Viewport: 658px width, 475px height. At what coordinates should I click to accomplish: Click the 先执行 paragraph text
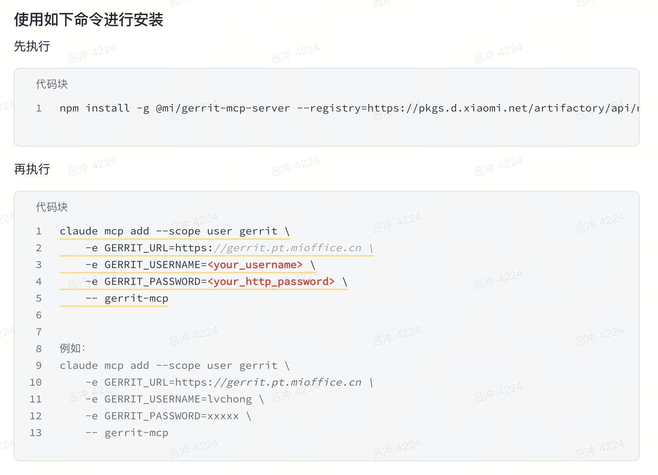(x=32, y=46)
